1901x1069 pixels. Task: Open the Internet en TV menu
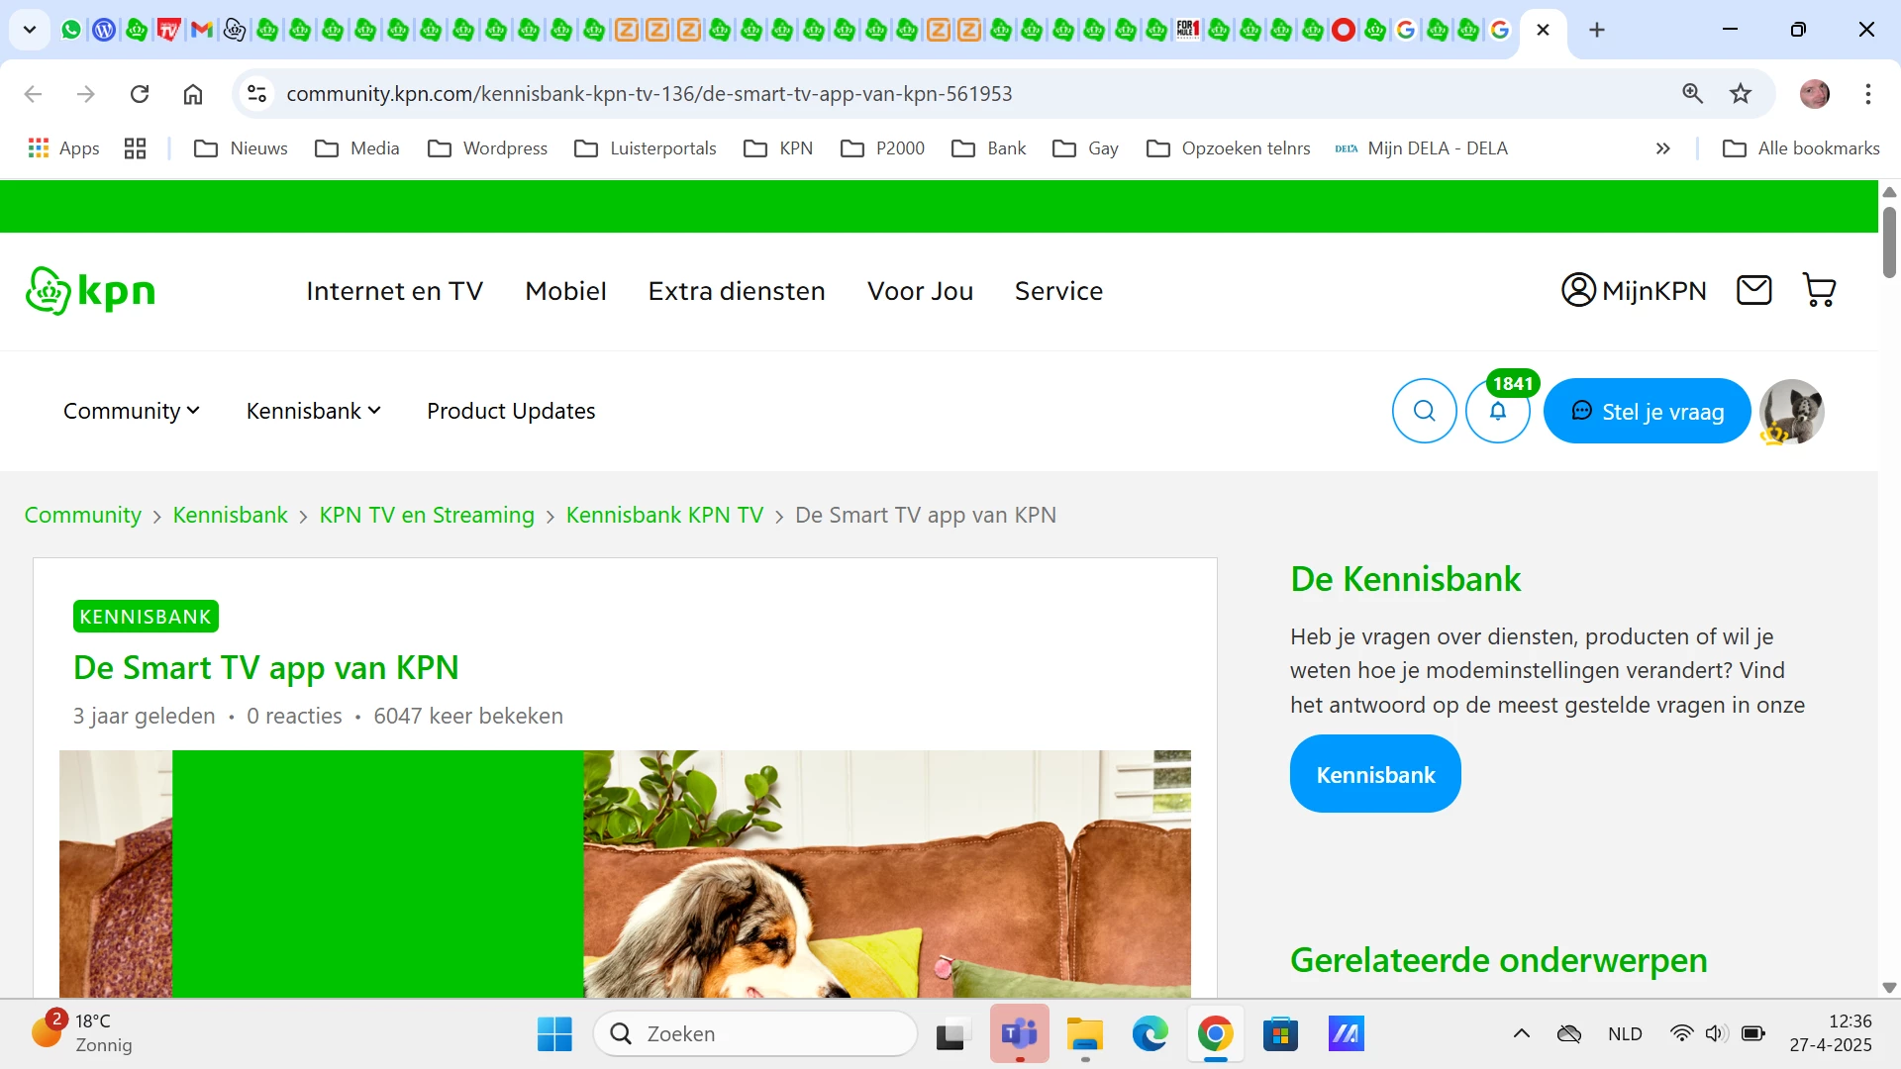pyautogui.click(x=394, y=291)
